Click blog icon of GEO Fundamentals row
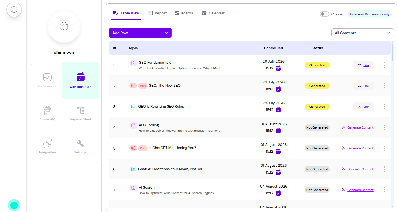Viewport: 398px width, 212px height. [133, 63]
